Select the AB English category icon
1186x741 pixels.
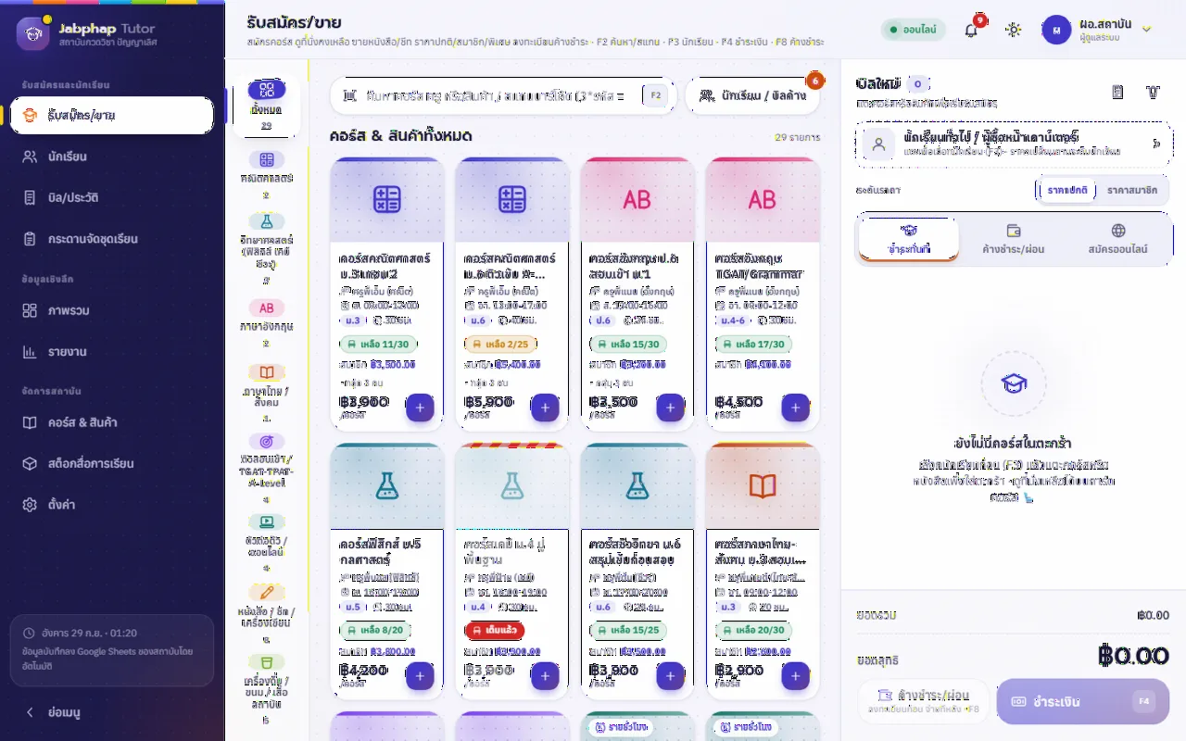[x=267, y=308]
